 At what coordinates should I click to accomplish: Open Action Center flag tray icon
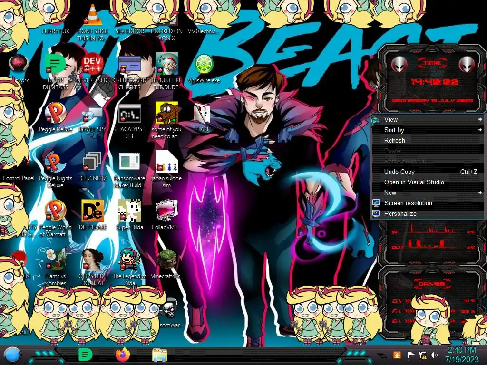point(411,355)
